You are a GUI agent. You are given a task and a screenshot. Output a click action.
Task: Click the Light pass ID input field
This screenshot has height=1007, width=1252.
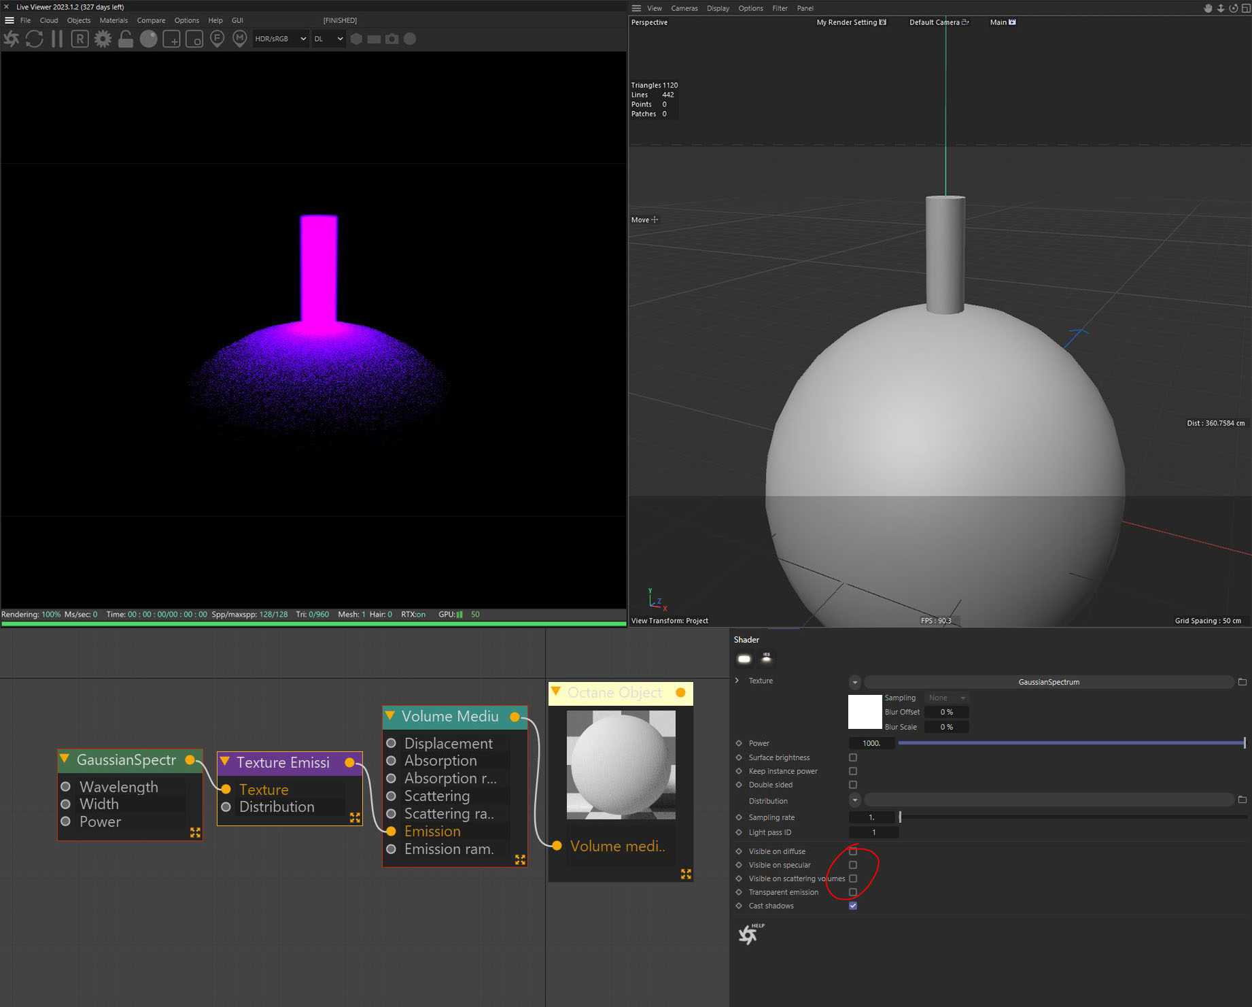tap(873, 832)
